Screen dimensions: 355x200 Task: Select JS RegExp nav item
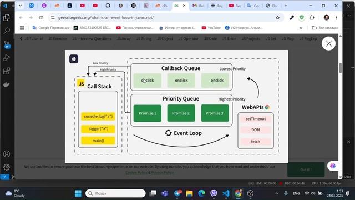(308, 39)
